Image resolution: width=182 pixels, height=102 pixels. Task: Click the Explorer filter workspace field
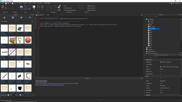tap(162, 17)
